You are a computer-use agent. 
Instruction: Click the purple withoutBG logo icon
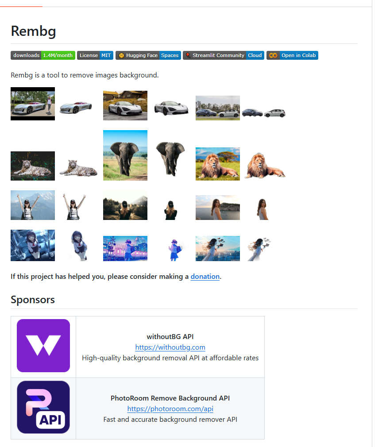43,346
